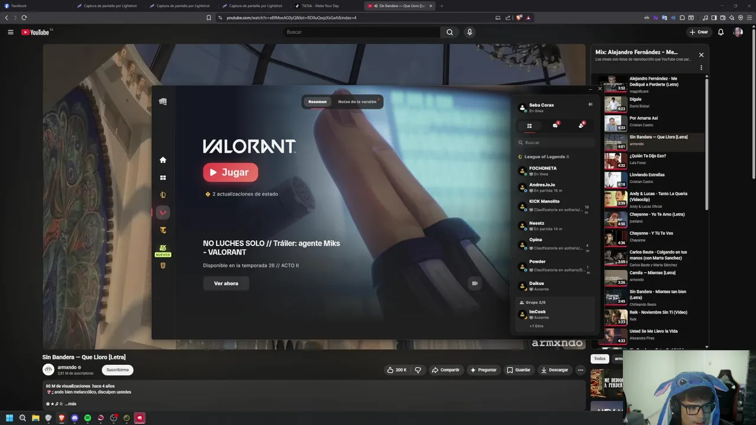This screenshot has height=425, width=756.
Task: Click the YouTube Buscar search box
Action: click(x=361, y=32)
